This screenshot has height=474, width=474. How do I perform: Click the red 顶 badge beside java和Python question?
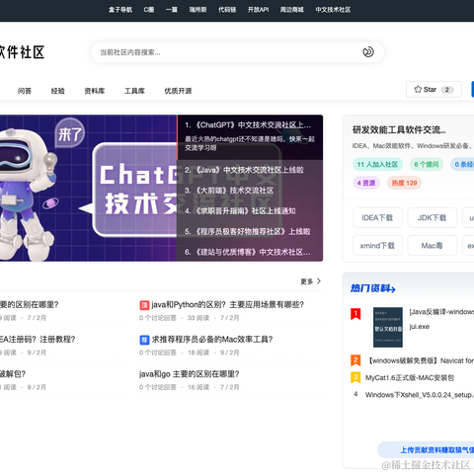point(144,305)
